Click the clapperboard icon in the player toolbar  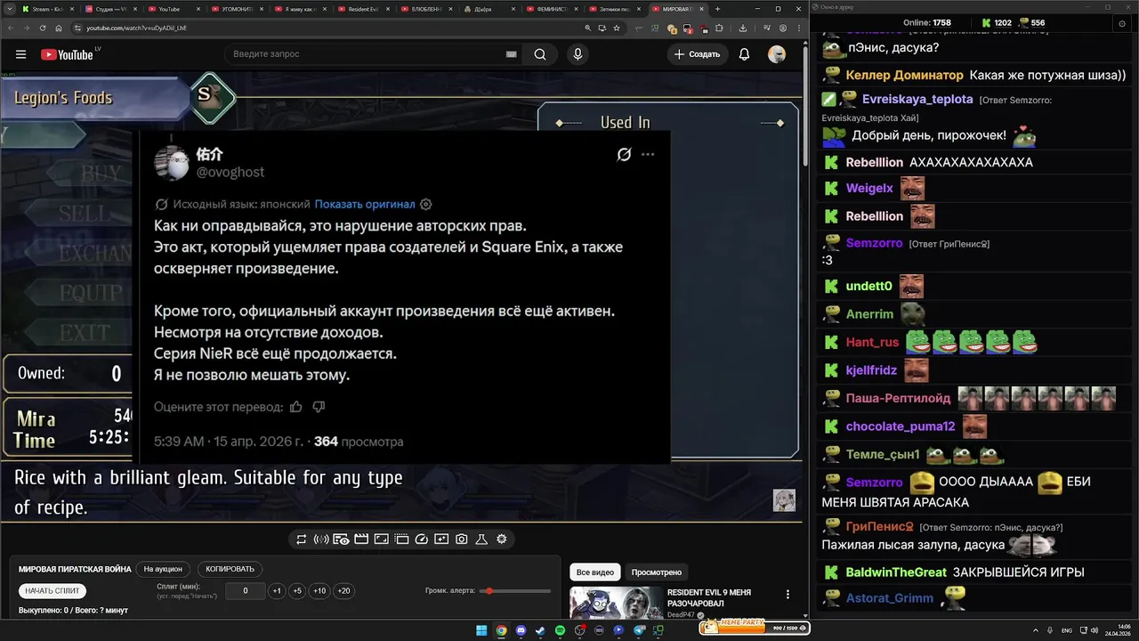tap(361, 539)
